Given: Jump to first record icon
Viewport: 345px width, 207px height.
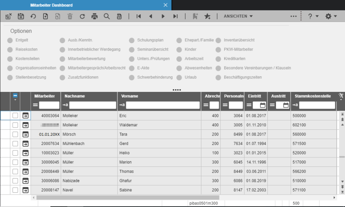Looking at the screenshot, I should click(x=138, y=16).
